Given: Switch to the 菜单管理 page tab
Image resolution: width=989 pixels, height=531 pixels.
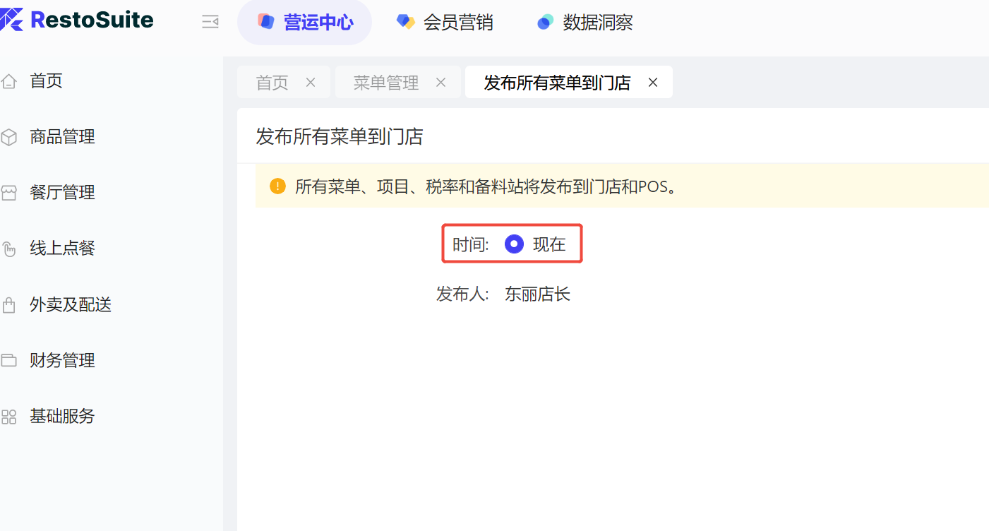Looking at the screenshot, I should 386,83.
